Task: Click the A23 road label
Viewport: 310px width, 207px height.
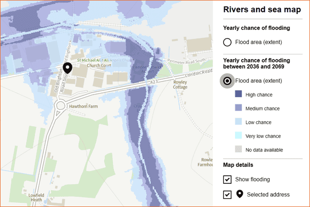Action: click(154, 82)
